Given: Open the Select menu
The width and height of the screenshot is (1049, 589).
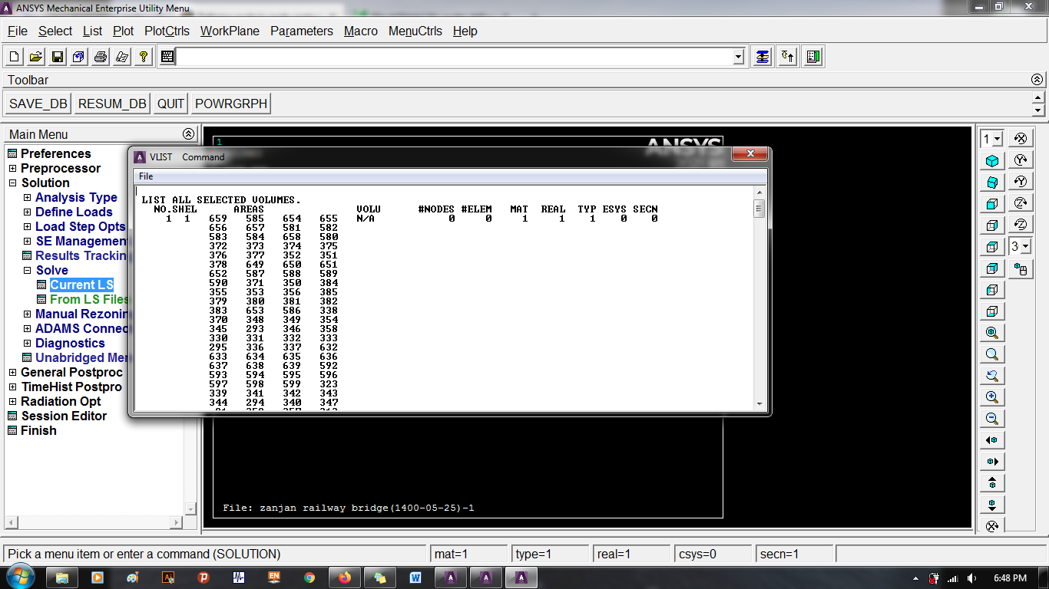Looking at the screenshot, I should pos(55,31).
